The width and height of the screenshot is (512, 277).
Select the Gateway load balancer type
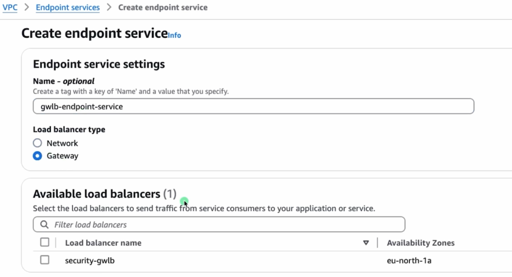38,156
